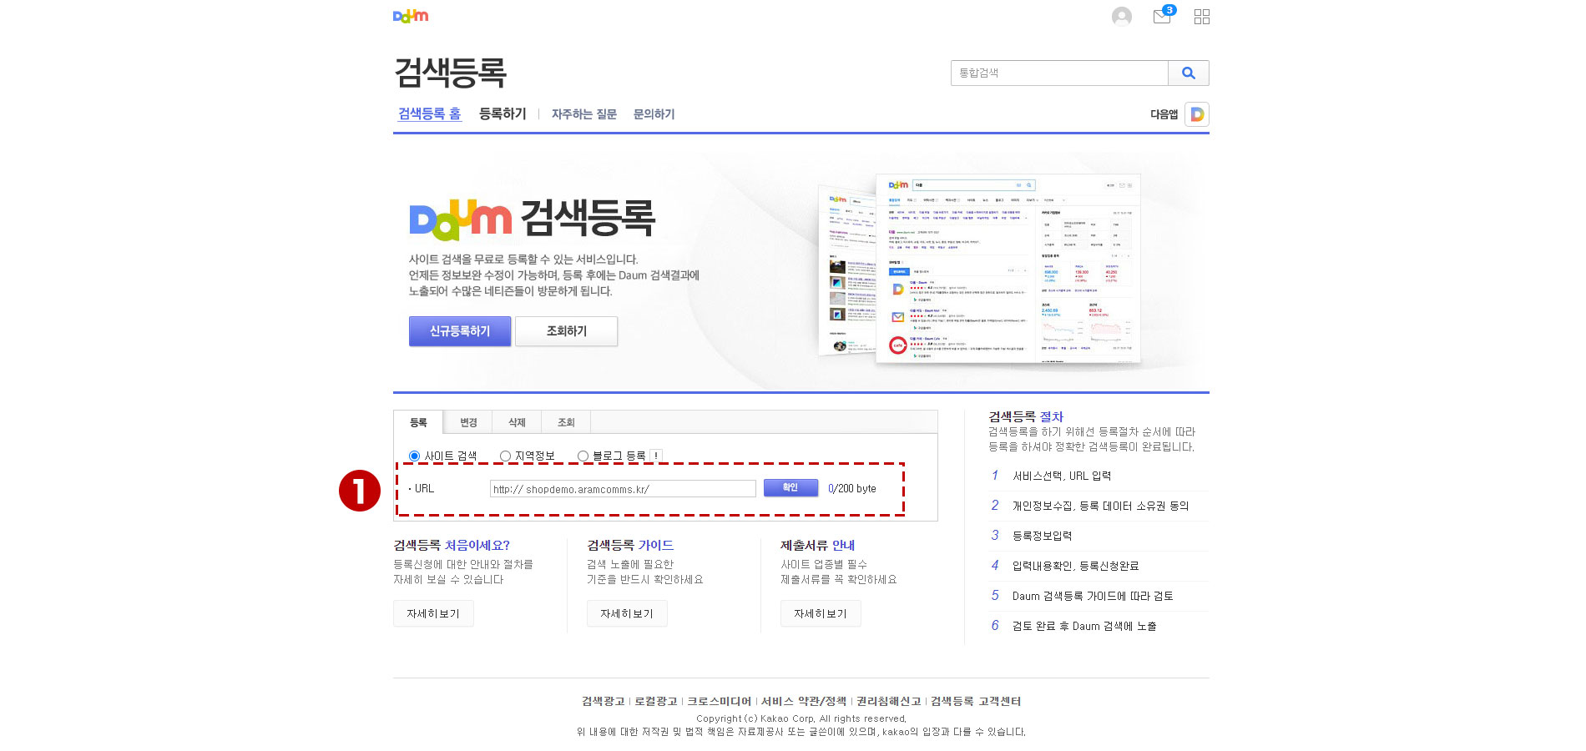
Task: Click 자세히보기 under 검색등록 가이드
Action: point(627,613)
